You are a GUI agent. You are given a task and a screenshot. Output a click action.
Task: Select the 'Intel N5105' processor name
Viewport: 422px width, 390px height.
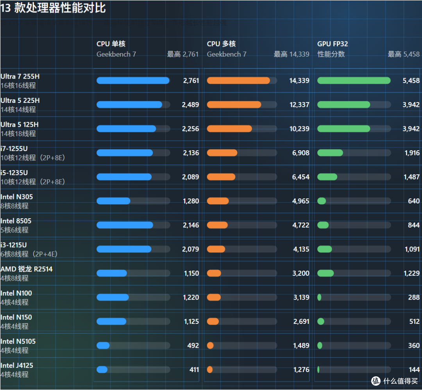coord(18,341)
